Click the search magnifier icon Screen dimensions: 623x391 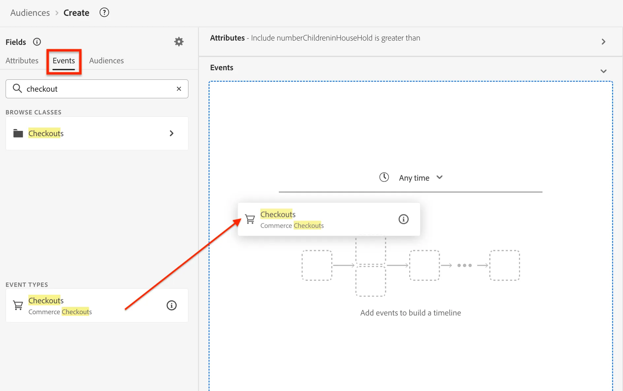[17, 88]
